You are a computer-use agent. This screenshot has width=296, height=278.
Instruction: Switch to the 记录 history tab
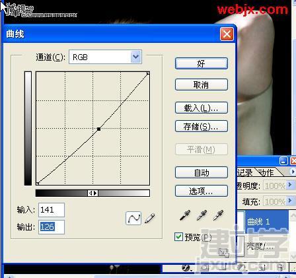pos(244,172)
